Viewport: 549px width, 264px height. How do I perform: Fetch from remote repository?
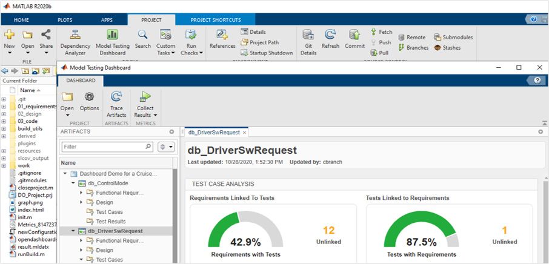[382, 32]
